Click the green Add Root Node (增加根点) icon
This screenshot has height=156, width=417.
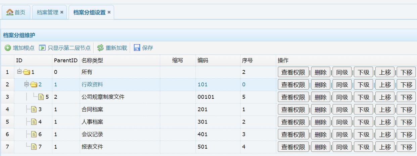[8, 48]
